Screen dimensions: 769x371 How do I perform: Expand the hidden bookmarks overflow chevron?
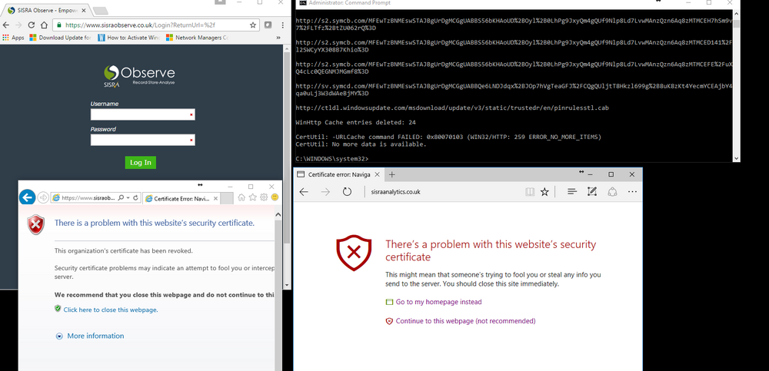coord(278,38)
